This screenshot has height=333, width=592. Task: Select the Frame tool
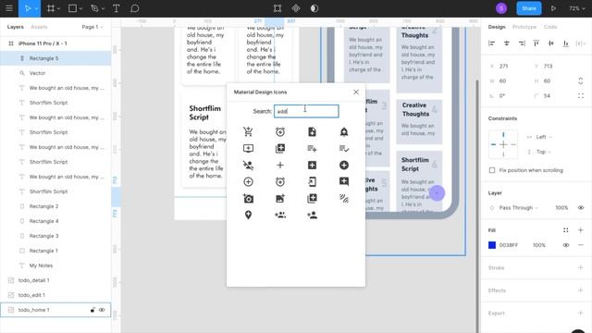click(51, 8)
